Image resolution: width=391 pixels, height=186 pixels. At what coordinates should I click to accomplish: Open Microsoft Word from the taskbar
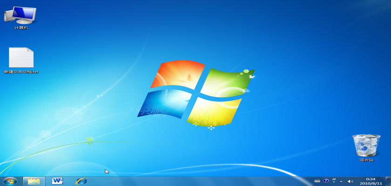pos(57,181)
